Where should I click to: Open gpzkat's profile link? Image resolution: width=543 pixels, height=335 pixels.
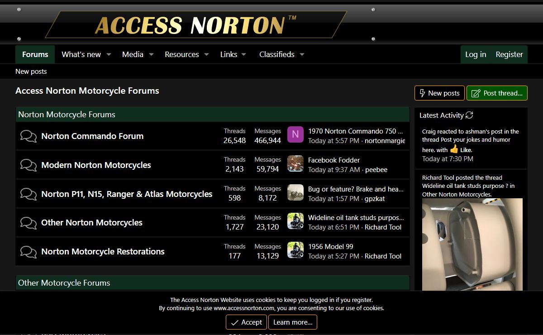click(x=375, y=199)
